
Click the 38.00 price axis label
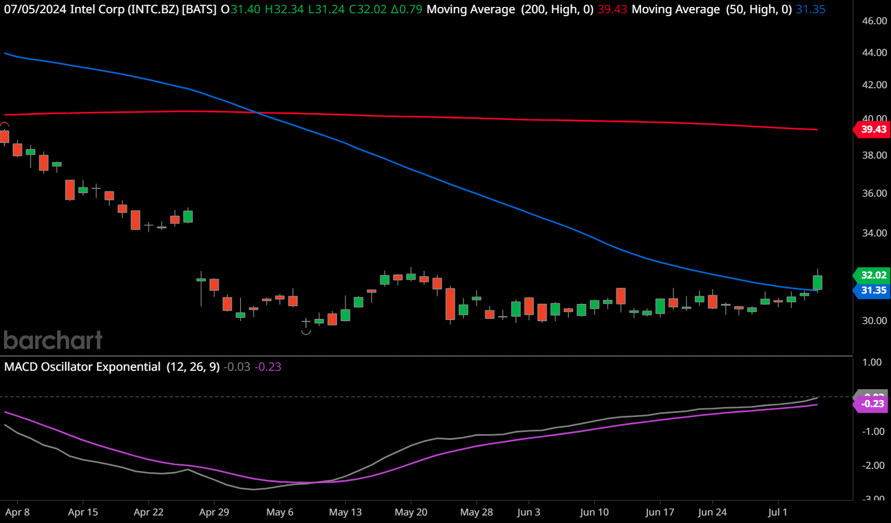[x=874, y=155]
